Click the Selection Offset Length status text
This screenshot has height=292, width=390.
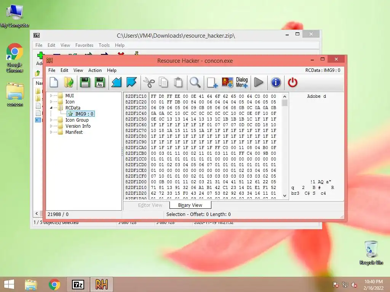(198, 214)
